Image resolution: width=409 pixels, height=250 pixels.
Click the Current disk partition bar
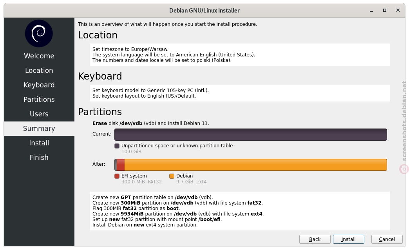coord(251,135)
